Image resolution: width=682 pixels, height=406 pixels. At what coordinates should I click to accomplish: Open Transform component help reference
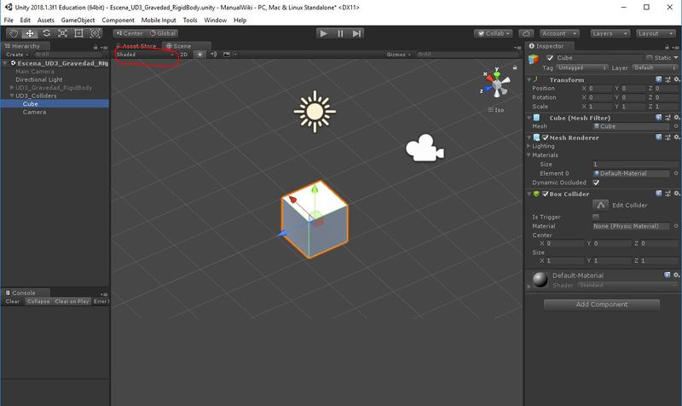tap(658, 79)
